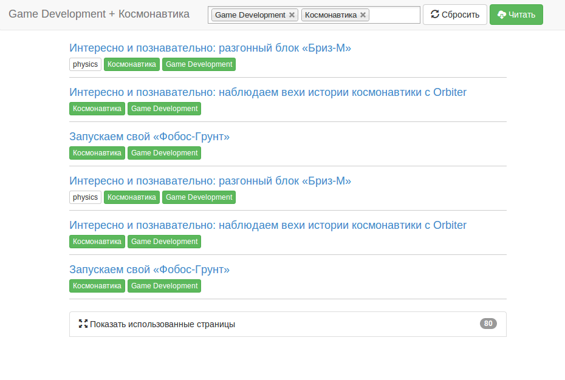Viewport: 565px width, 380px height.
Task: Open the Запускаем свой Фобос-Грунт article
Action: (x=150, y=136)
